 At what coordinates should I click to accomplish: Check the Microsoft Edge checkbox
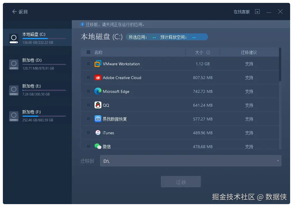tap(88, 91)
